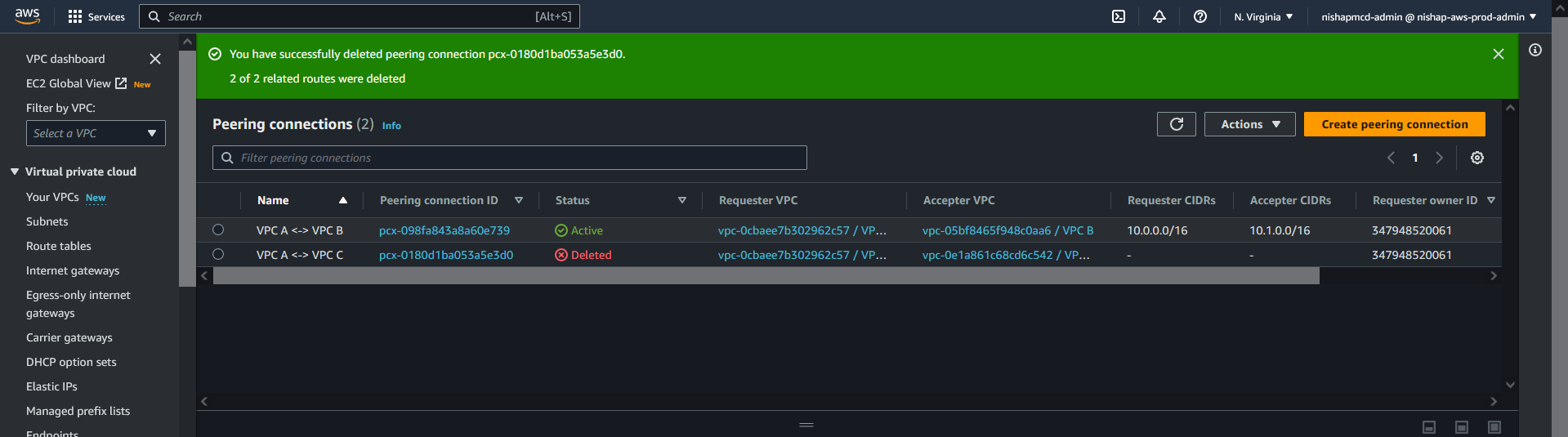Refresh the peering connections list
Screen dimensions: 1568x437
point(1176,124)
